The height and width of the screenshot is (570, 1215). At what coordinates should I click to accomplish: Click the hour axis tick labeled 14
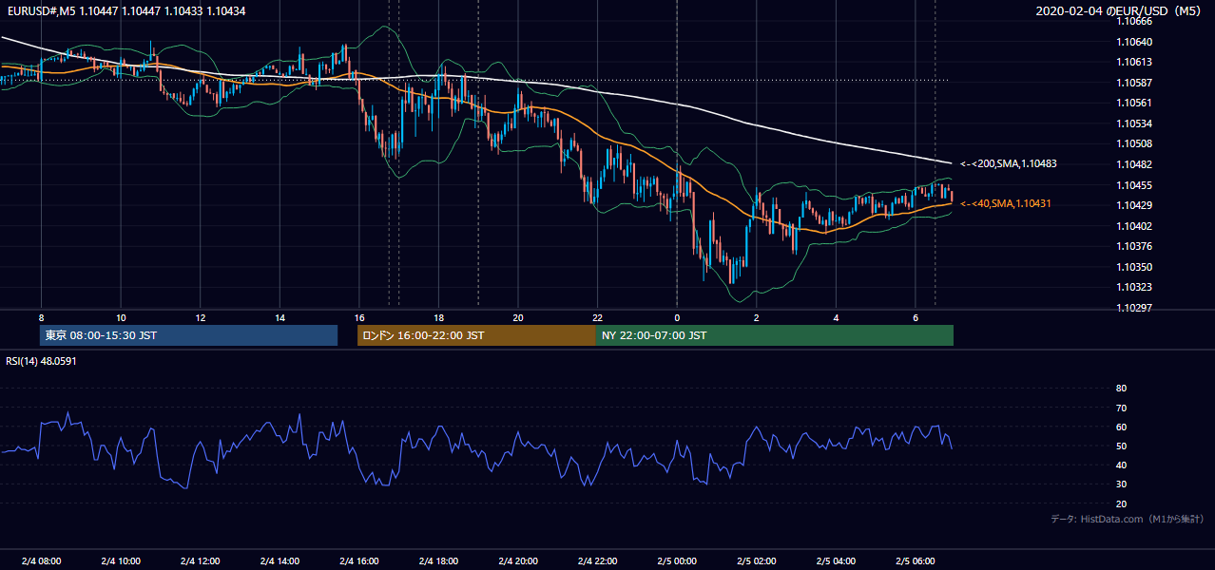point(280,317)
